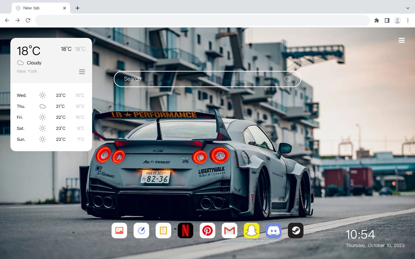Click the Thursday, October 10, 2023 date
415x259 pixels.
click(x=375, y=245)
